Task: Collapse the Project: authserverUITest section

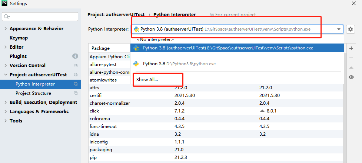Action: point(6,75)
